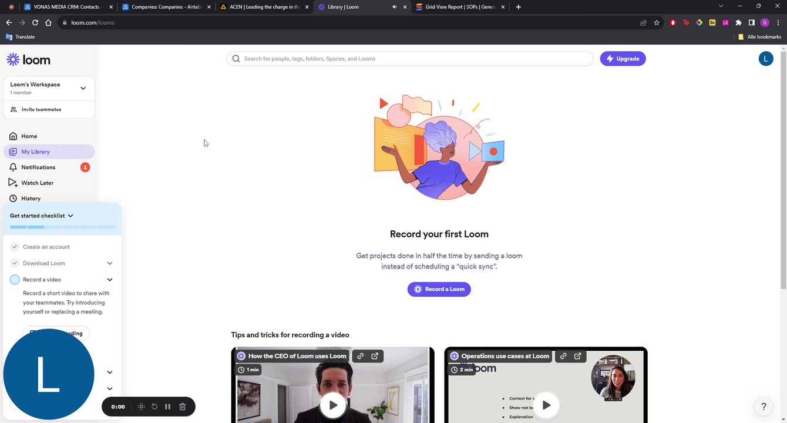Copy link for How the CEO video
The image size is (787, 423).
click(360, 356)
